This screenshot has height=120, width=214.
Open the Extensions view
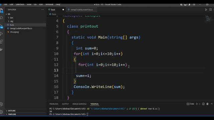point(1,41)
